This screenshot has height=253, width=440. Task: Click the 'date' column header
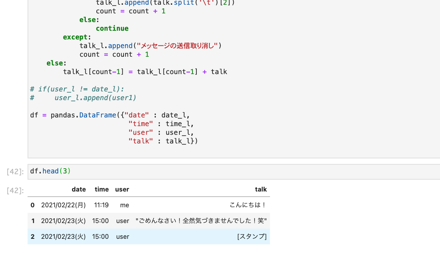coord(79,189)
